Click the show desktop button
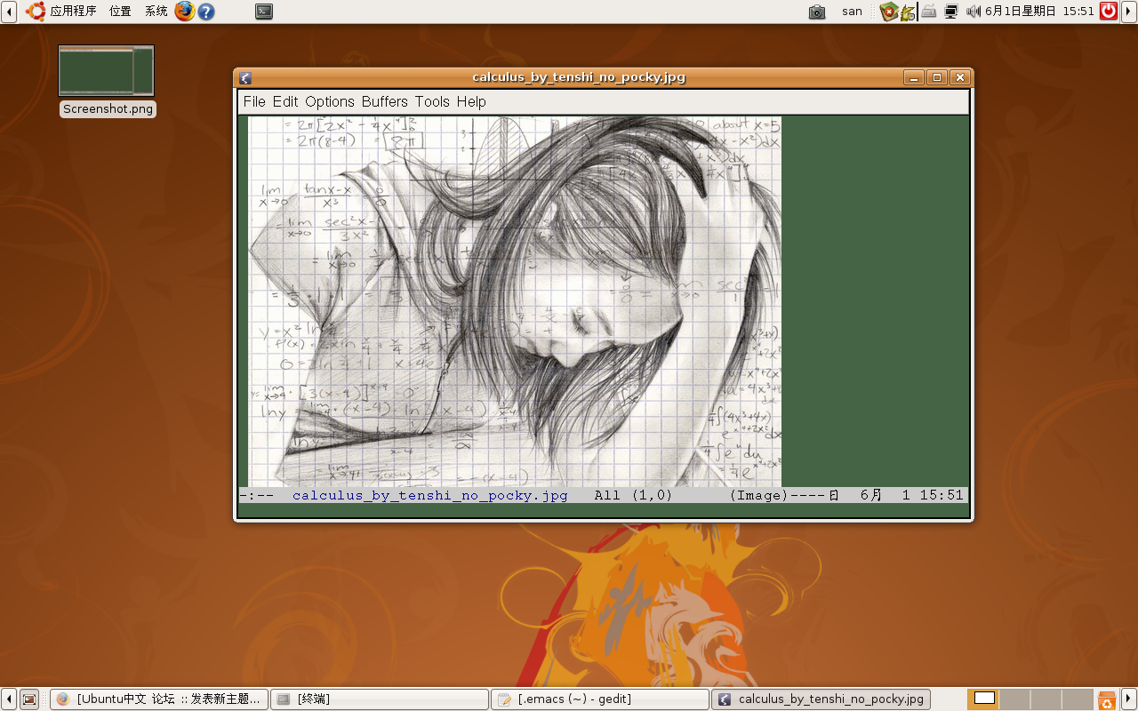This screenshot has width=1138, height=711. pos(29,699)
